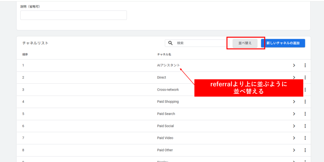Open the three-dot menu for AIアシスタント
Image resolution: width=324 pixels, height=162 pixels.
pyautogui.click(x=305, y=65)
